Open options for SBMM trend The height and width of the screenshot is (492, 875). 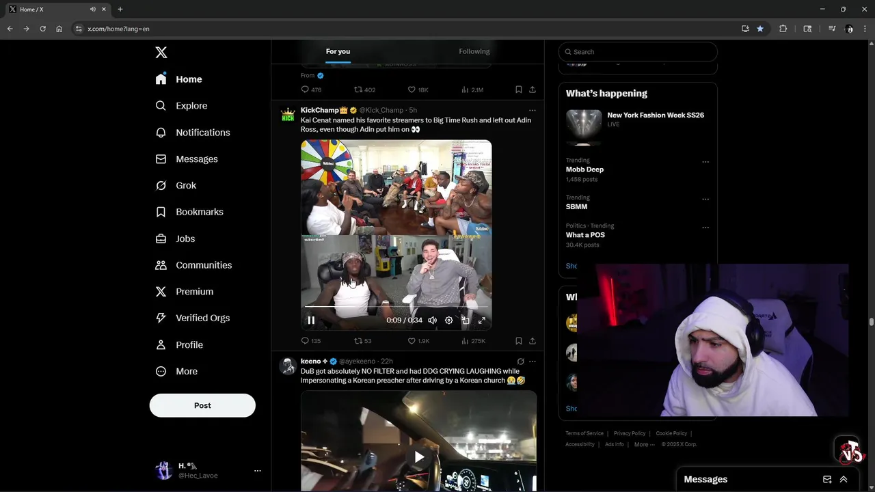705,200
